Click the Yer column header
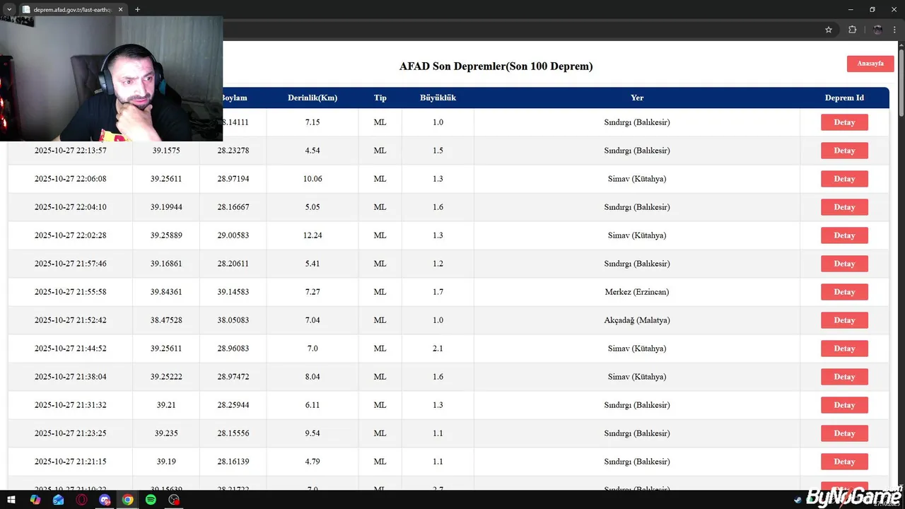The height and width of the screenshot is (509, 905). click(637, 98)
